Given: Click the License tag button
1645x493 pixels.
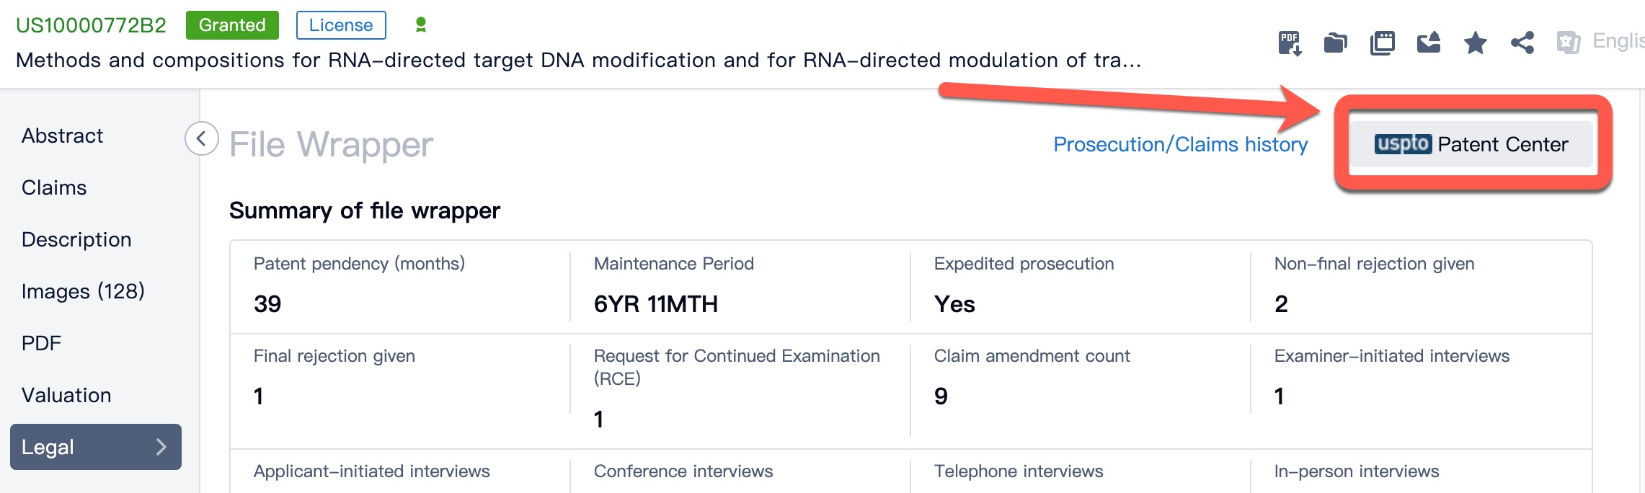Looking at the screenshot, I should (341, 25).
